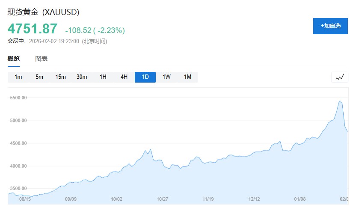The width and height of the screenshot is (356, 208).
Task: Pick the 4H chart period
Action: [124, 77]
